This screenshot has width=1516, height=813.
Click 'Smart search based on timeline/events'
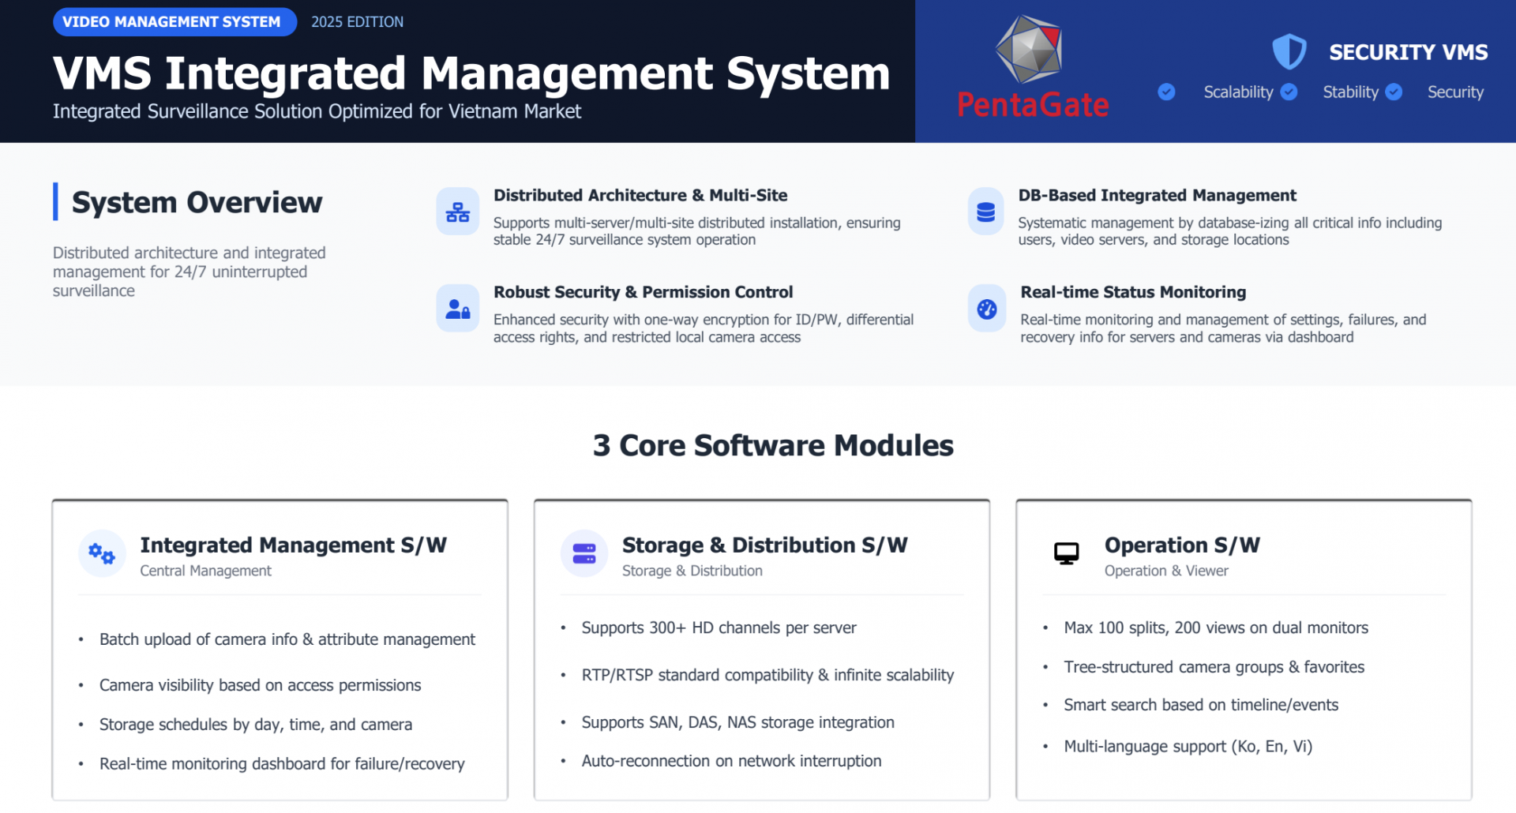pyautogui.click(x=1201, y=705)
